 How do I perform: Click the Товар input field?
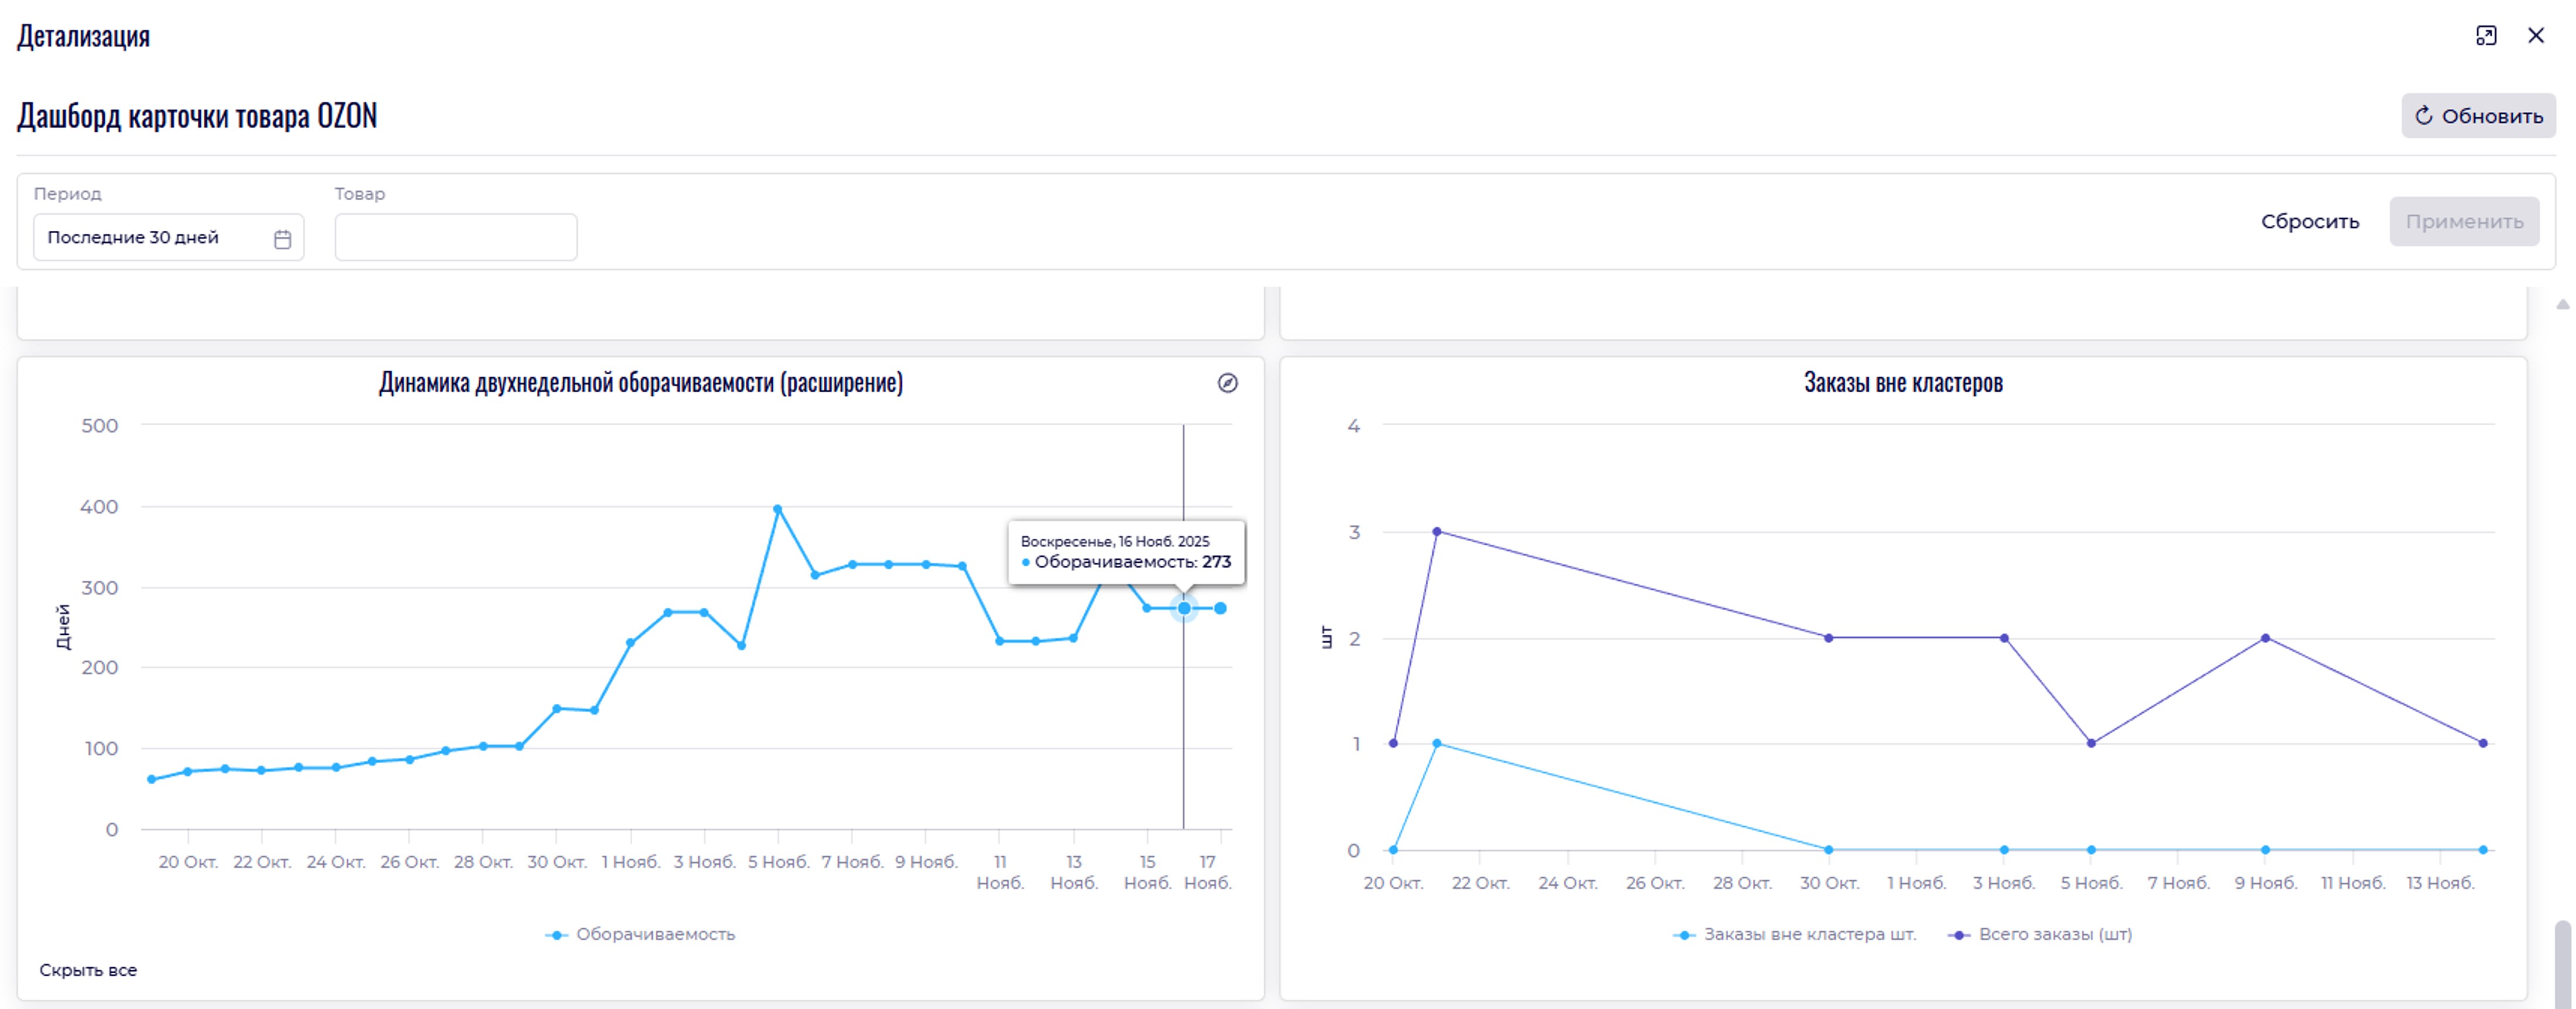coord(455,238)
